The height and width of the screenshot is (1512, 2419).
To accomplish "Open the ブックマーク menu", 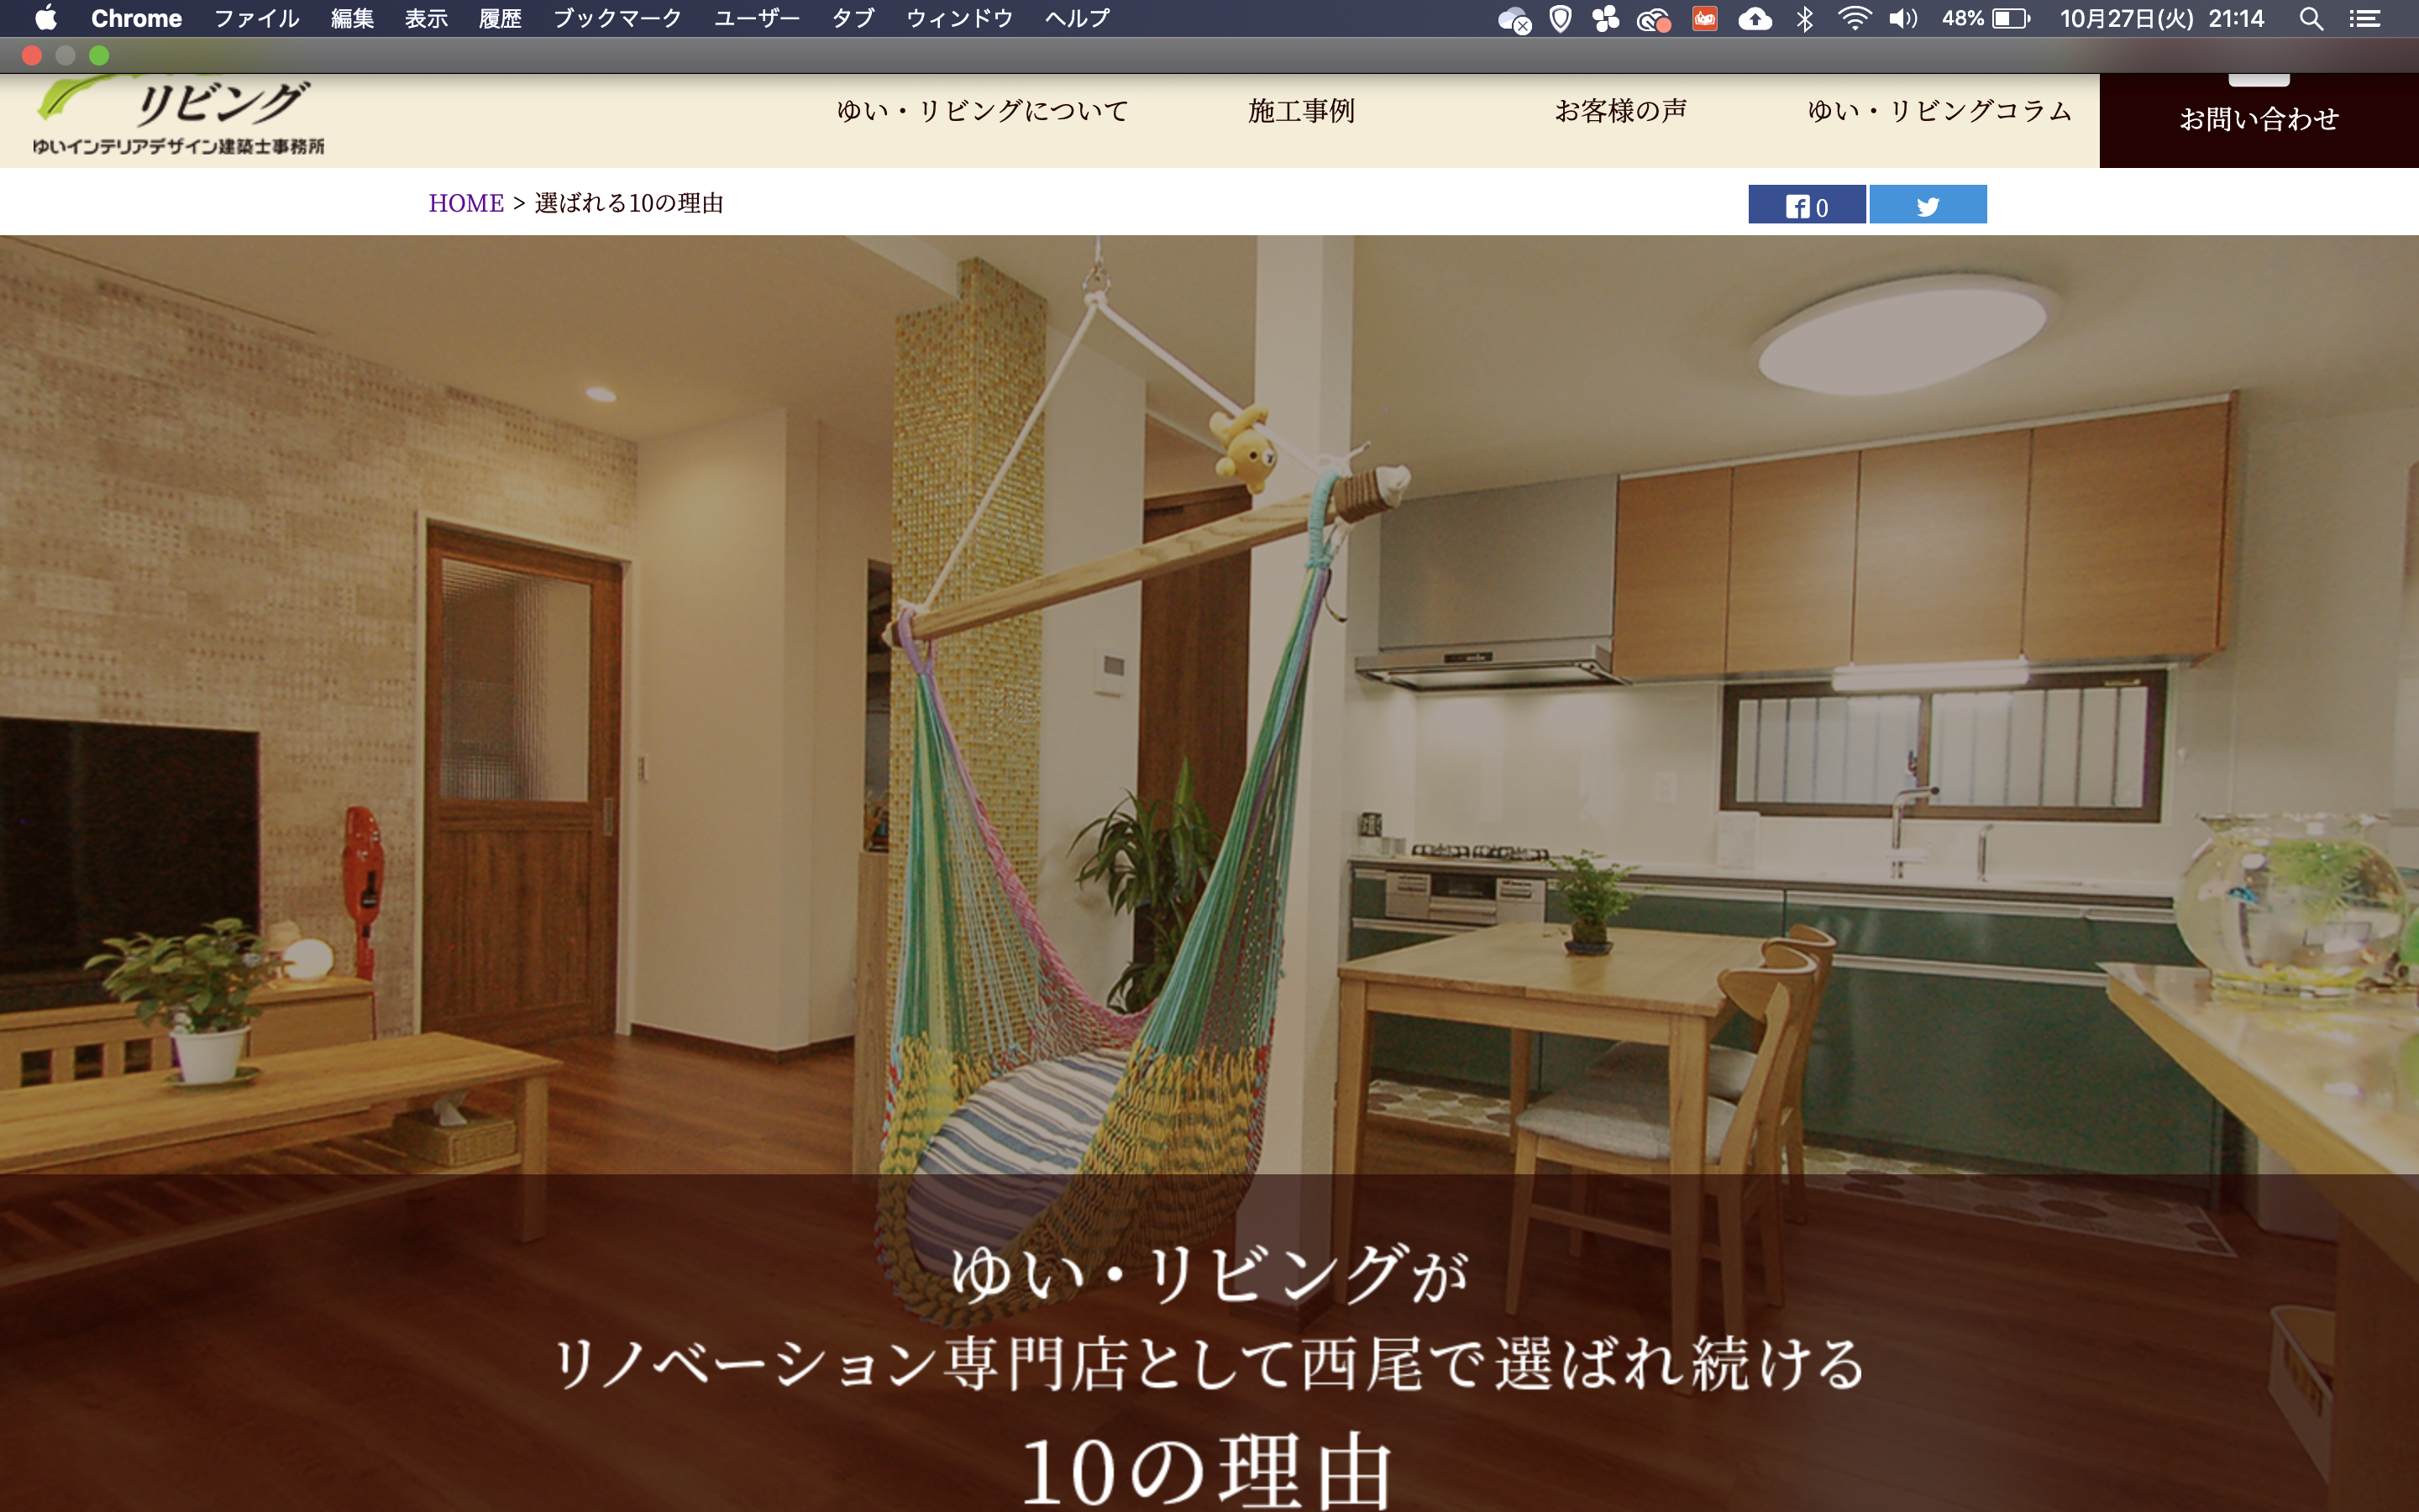I will 617,18.
